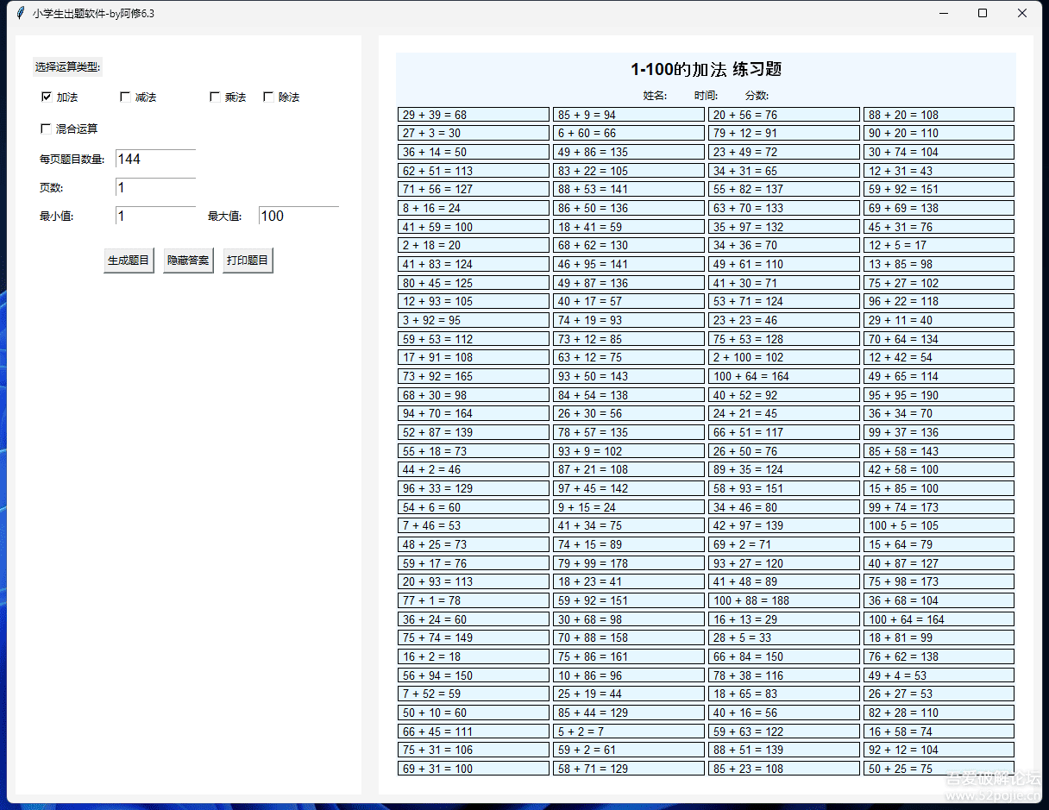Hide answers with the 隐藏答案 button

pyautogui.click(x=188, y=261)
